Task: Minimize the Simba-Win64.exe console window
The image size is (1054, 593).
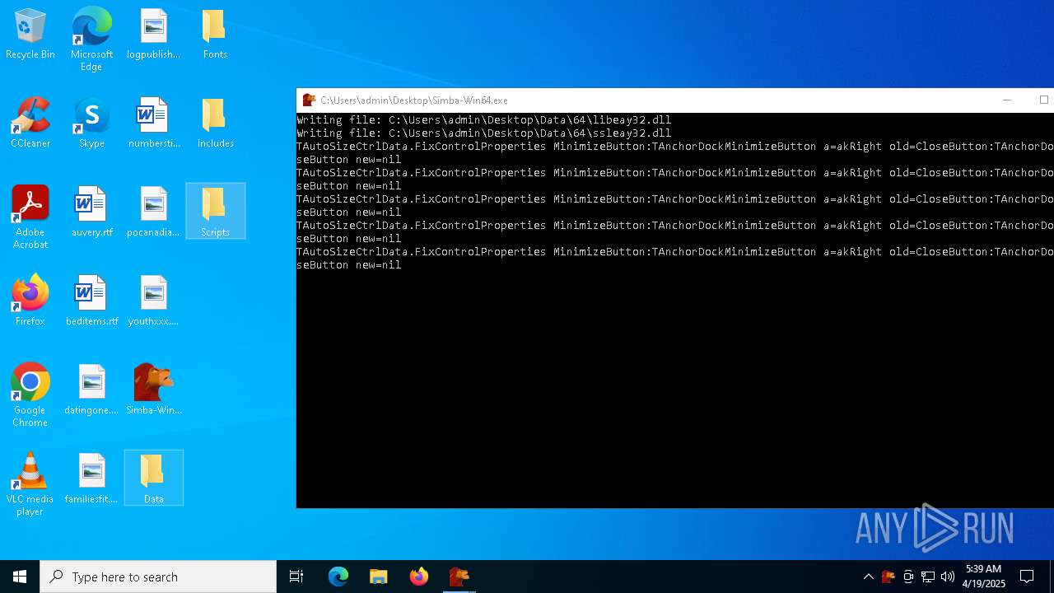Action: tap(1006, 100)
